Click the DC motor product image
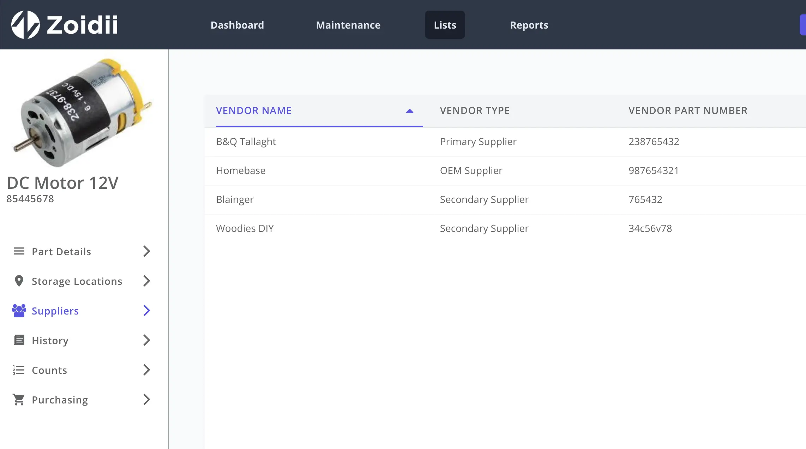Image resolution: width=806 pixels, height=449 pixels. pos(82,113)
